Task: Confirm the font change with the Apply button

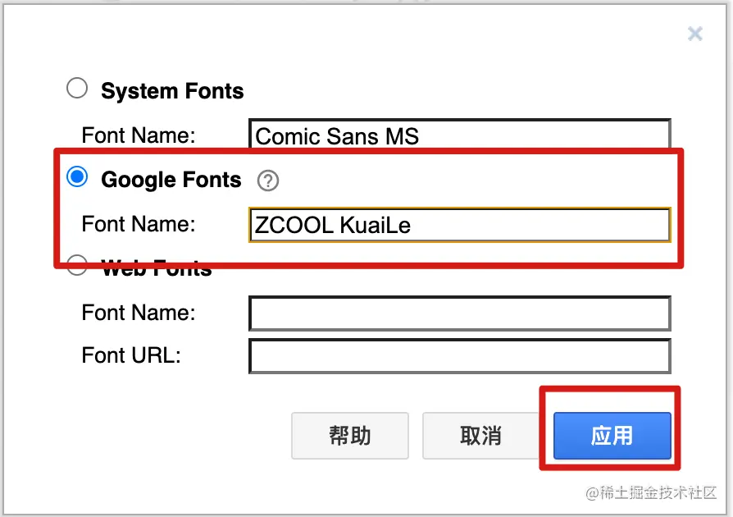Action: click(611, 436)
